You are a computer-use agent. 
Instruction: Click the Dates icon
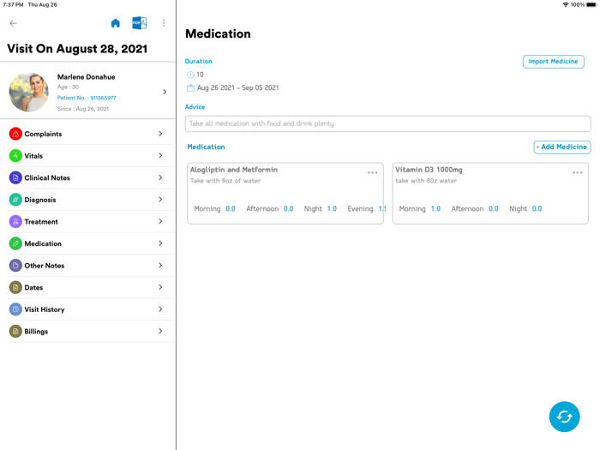click(x=15, y=287)
